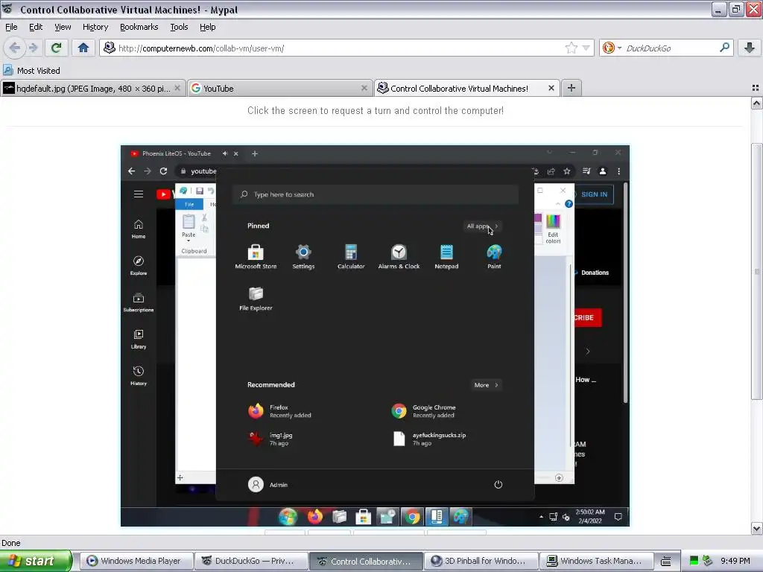Screen dimensions: 763x572
Task: Show hidden tray icons arrow in VM
Action: (x=541, y=517)
